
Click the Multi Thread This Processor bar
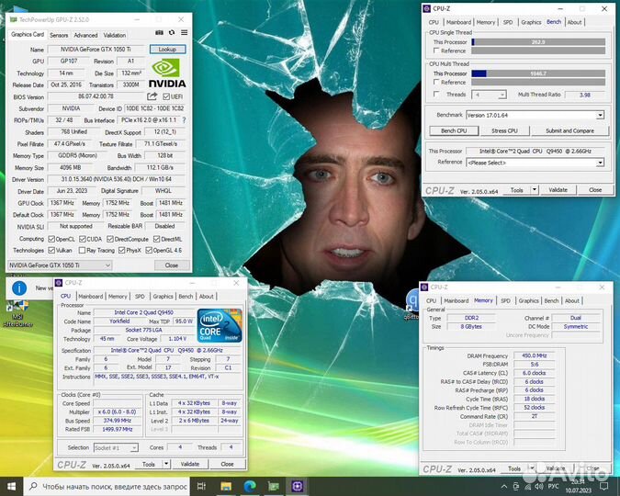click(x=538, y=73)
